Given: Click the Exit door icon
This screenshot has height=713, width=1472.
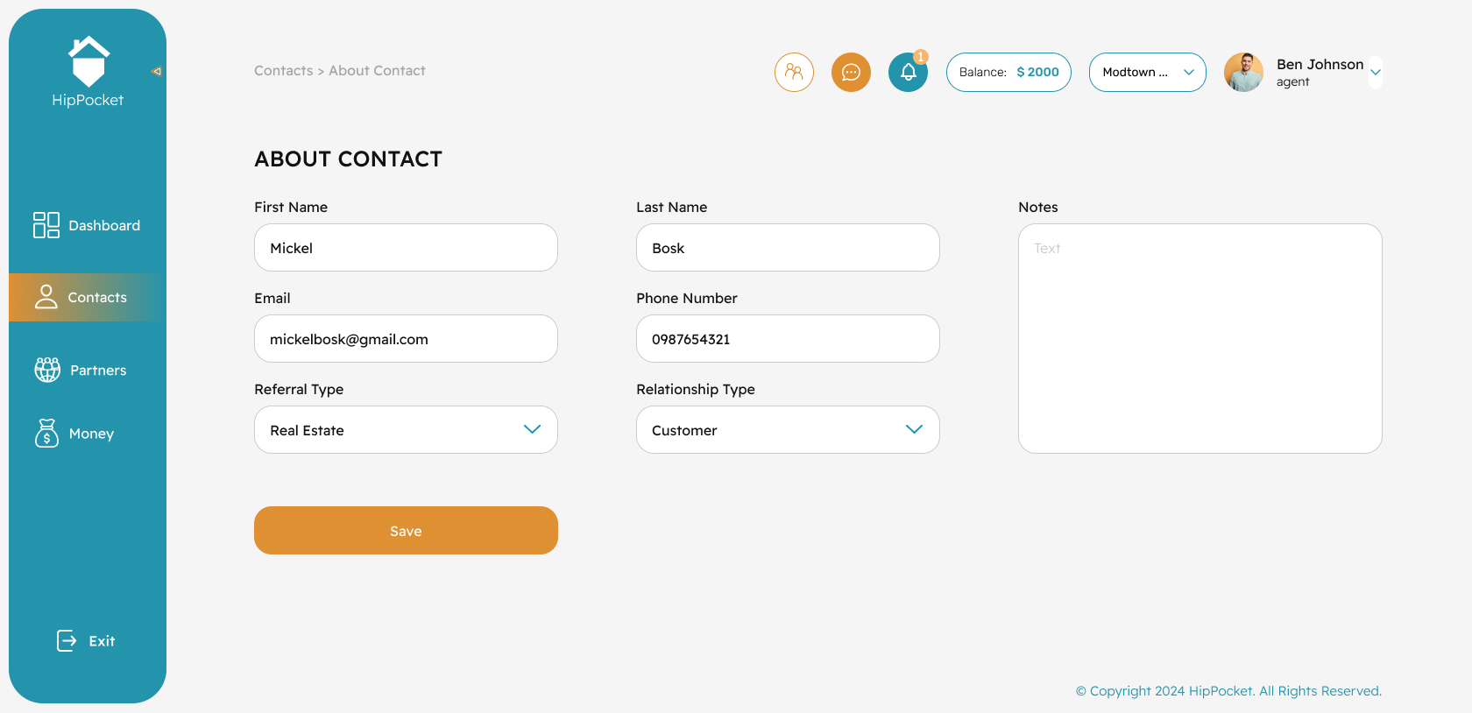Looking at the screenshot, I should click(67, 641).
